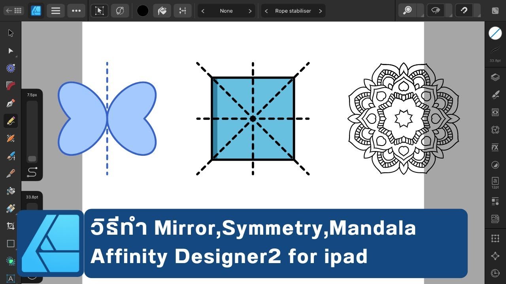Open the hamburger document menu
The image size is (506, 284).
click(x=56, y=11)
